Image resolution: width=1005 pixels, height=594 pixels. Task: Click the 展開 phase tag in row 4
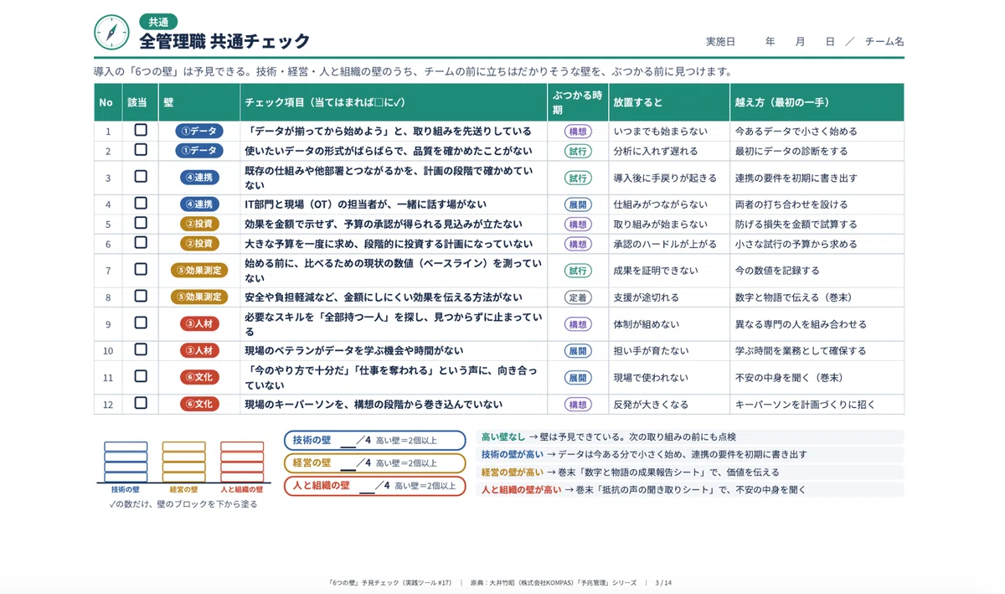(x=578, y=204)
